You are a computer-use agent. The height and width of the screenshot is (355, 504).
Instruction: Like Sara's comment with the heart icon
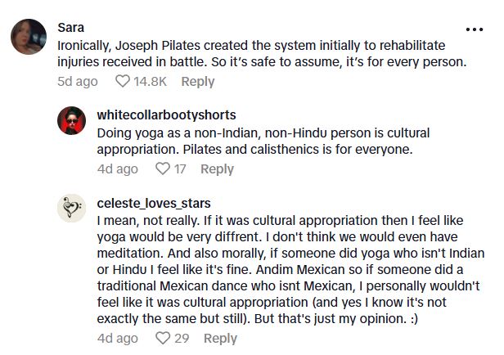tap(123, 82)
